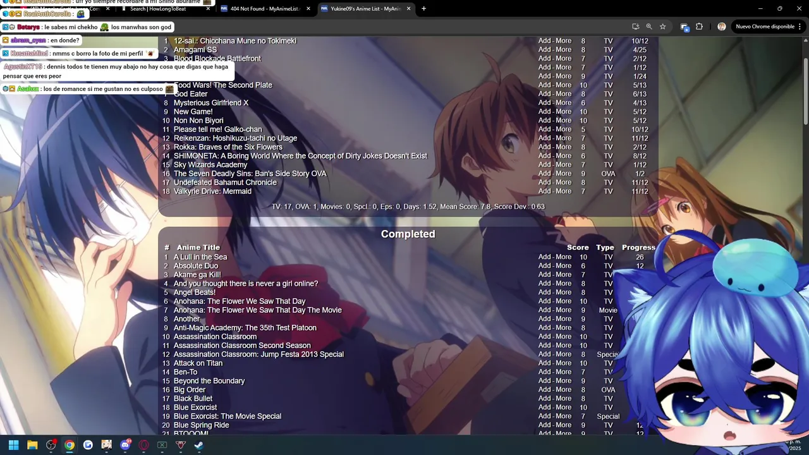Open the New Game! title link
The height and width of the screenshot is (455, 809).
pyautogui.click(x=193, y=112)
